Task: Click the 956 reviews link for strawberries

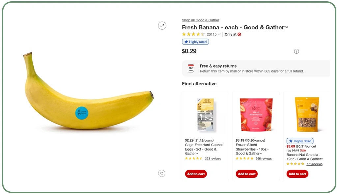Action: click(x=264, y=158)
